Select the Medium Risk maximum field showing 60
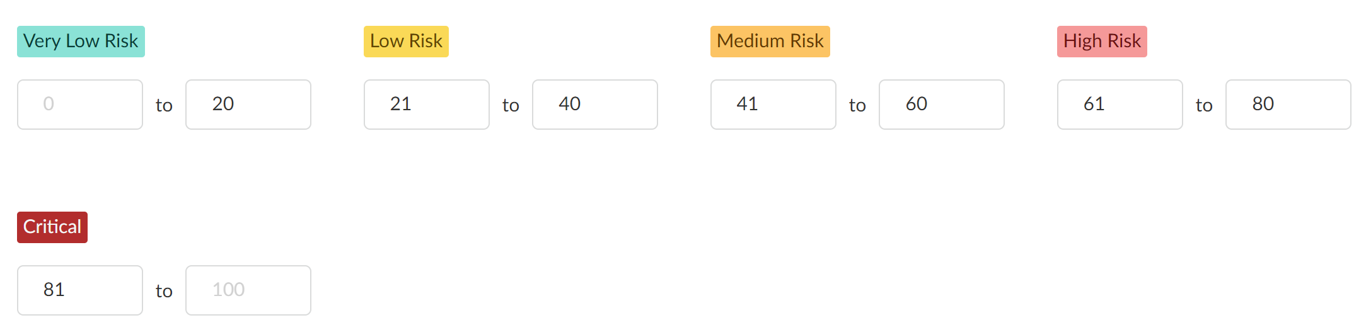1366x325 pixels. click(x=941, y=105)
